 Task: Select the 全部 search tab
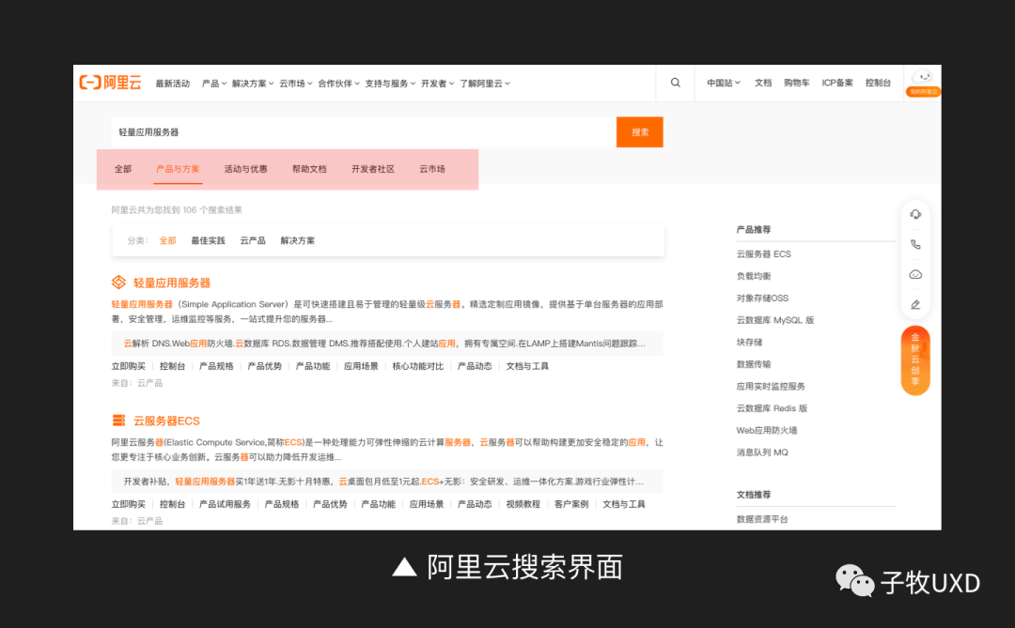click(x=123, y=169)
